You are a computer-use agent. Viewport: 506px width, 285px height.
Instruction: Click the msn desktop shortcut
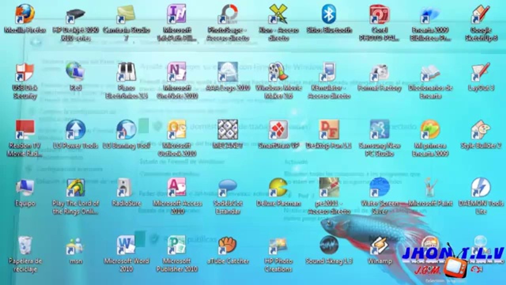point(76,245)
